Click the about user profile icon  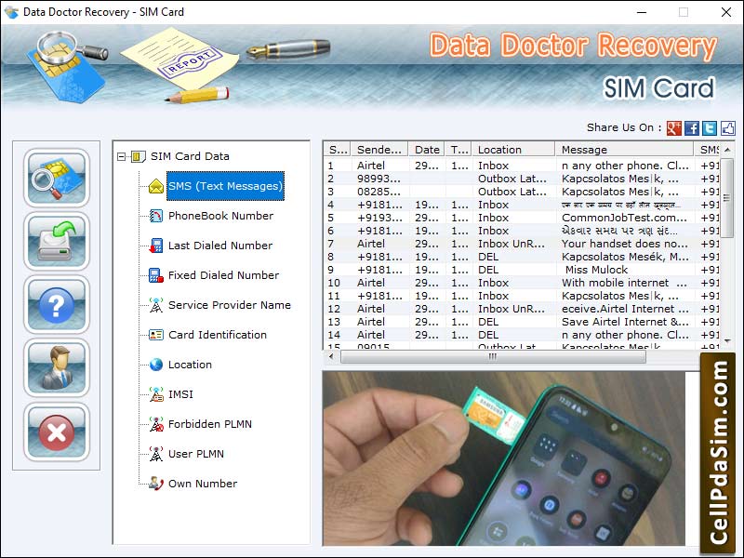tap(57, 368)
